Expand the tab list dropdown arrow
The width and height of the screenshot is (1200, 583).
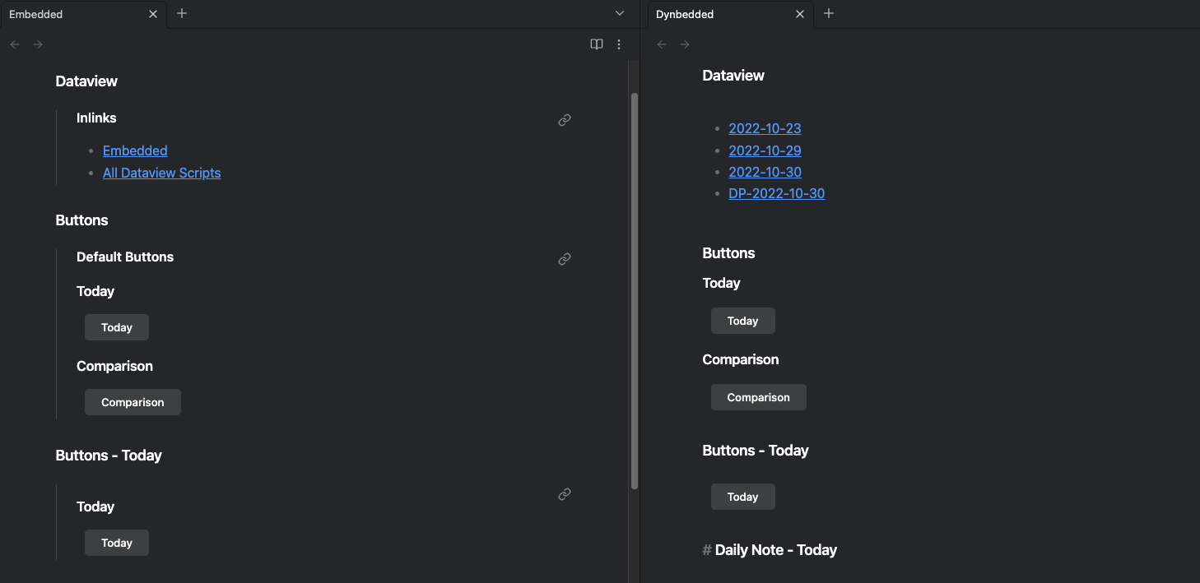(x=620, y=14)
